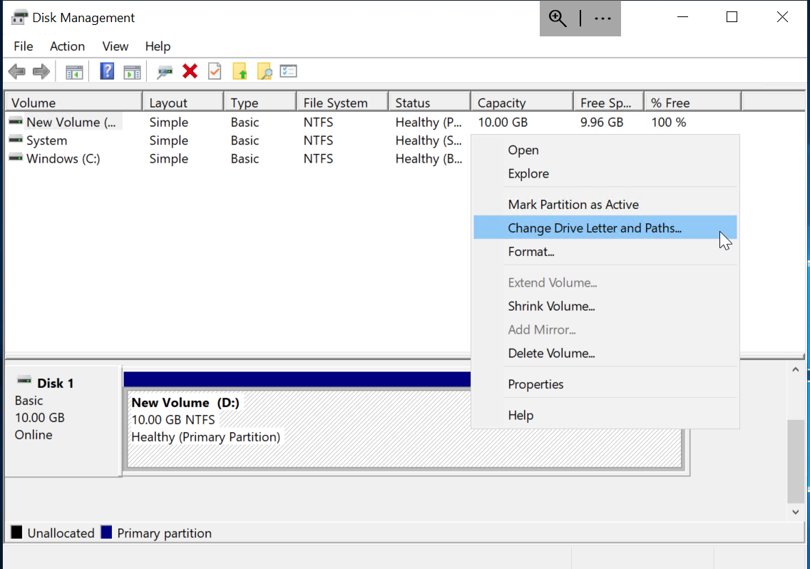This screenshot has width=810, height=569.
Task: Click the folder with magnifier toolbar icon
Action: coord(263,71)
